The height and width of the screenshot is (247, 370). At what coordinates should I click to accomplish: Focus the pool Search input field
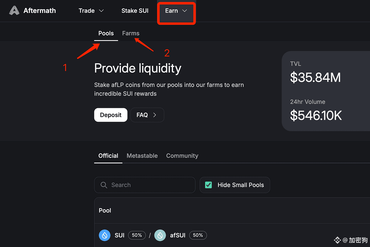point(145,185)
